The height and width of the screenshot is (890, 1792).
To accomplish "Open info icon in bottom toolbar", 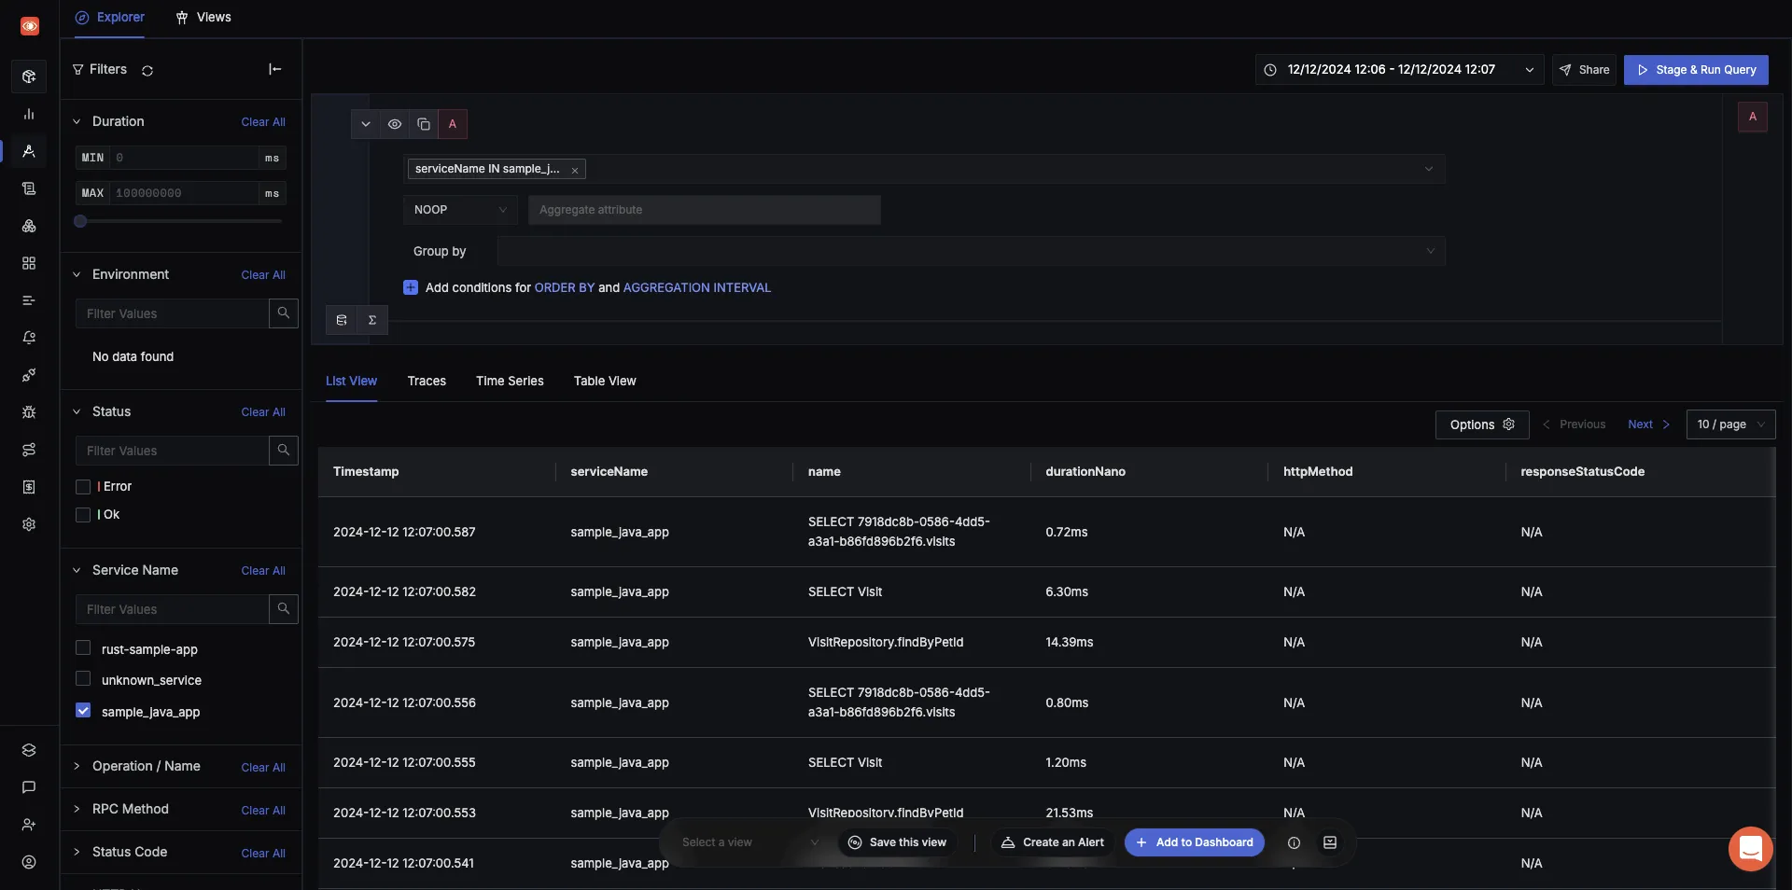I will [1294, 842].
